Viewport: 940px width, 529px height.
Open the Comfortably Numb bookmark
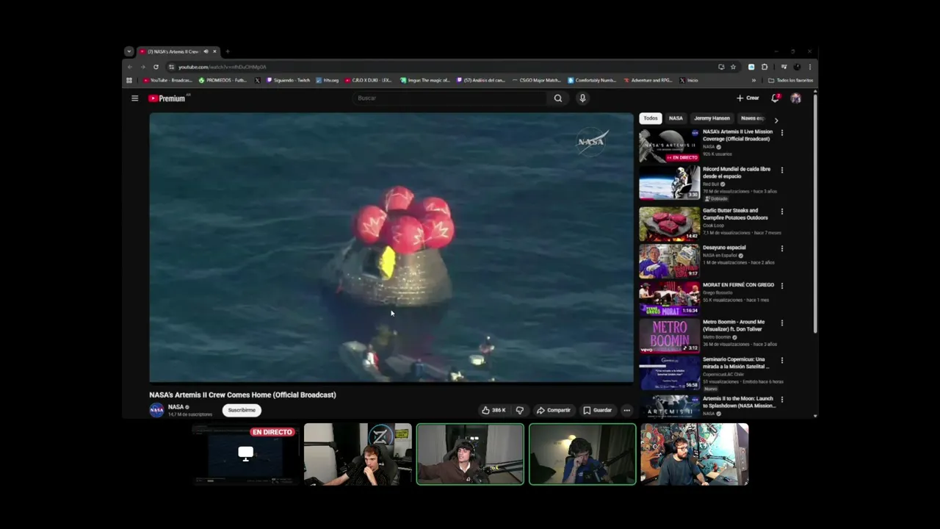click(592, 80)
